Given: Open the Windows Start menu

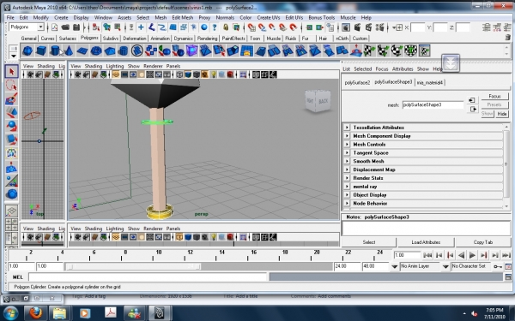Looking at the screenshot, I should click(x=11, y=313).
